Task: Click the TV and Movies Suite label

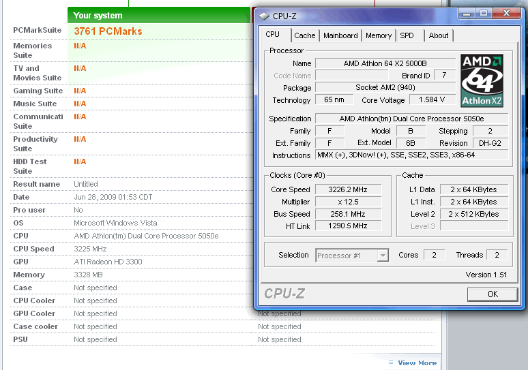Action: point(38,73)
